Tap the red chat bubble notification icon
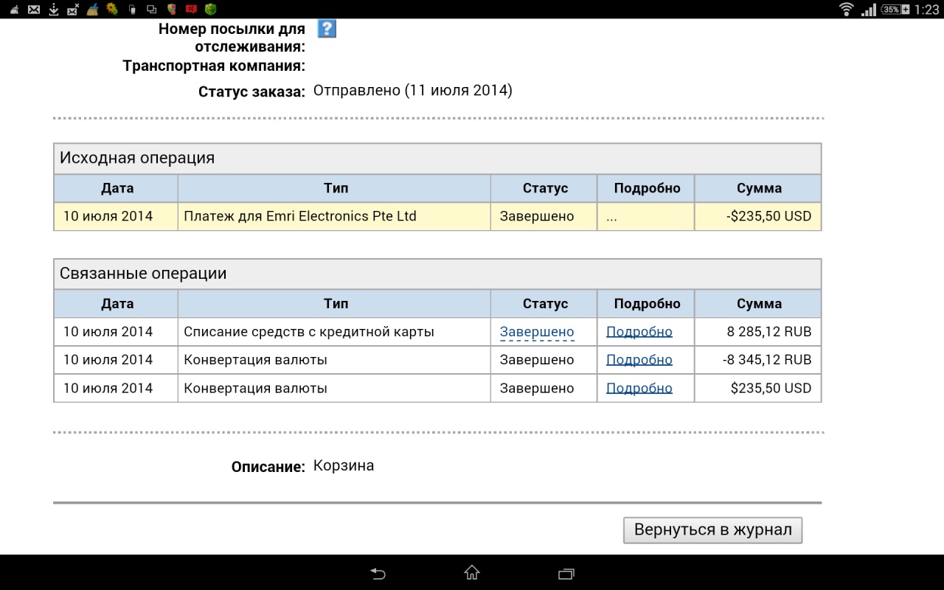Viewport: 944px width, 590px height. click(191, 10)
